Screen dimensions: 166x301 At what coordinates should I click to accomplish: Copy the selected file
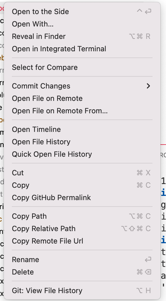tap(21, 185)
